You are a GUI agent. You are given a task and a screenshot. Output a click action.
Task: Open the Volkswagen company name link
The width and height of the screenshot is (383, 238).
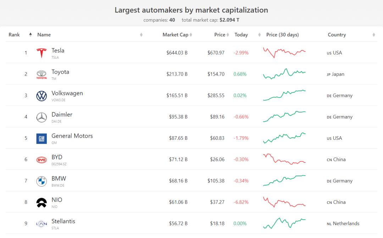pos(67,93)
